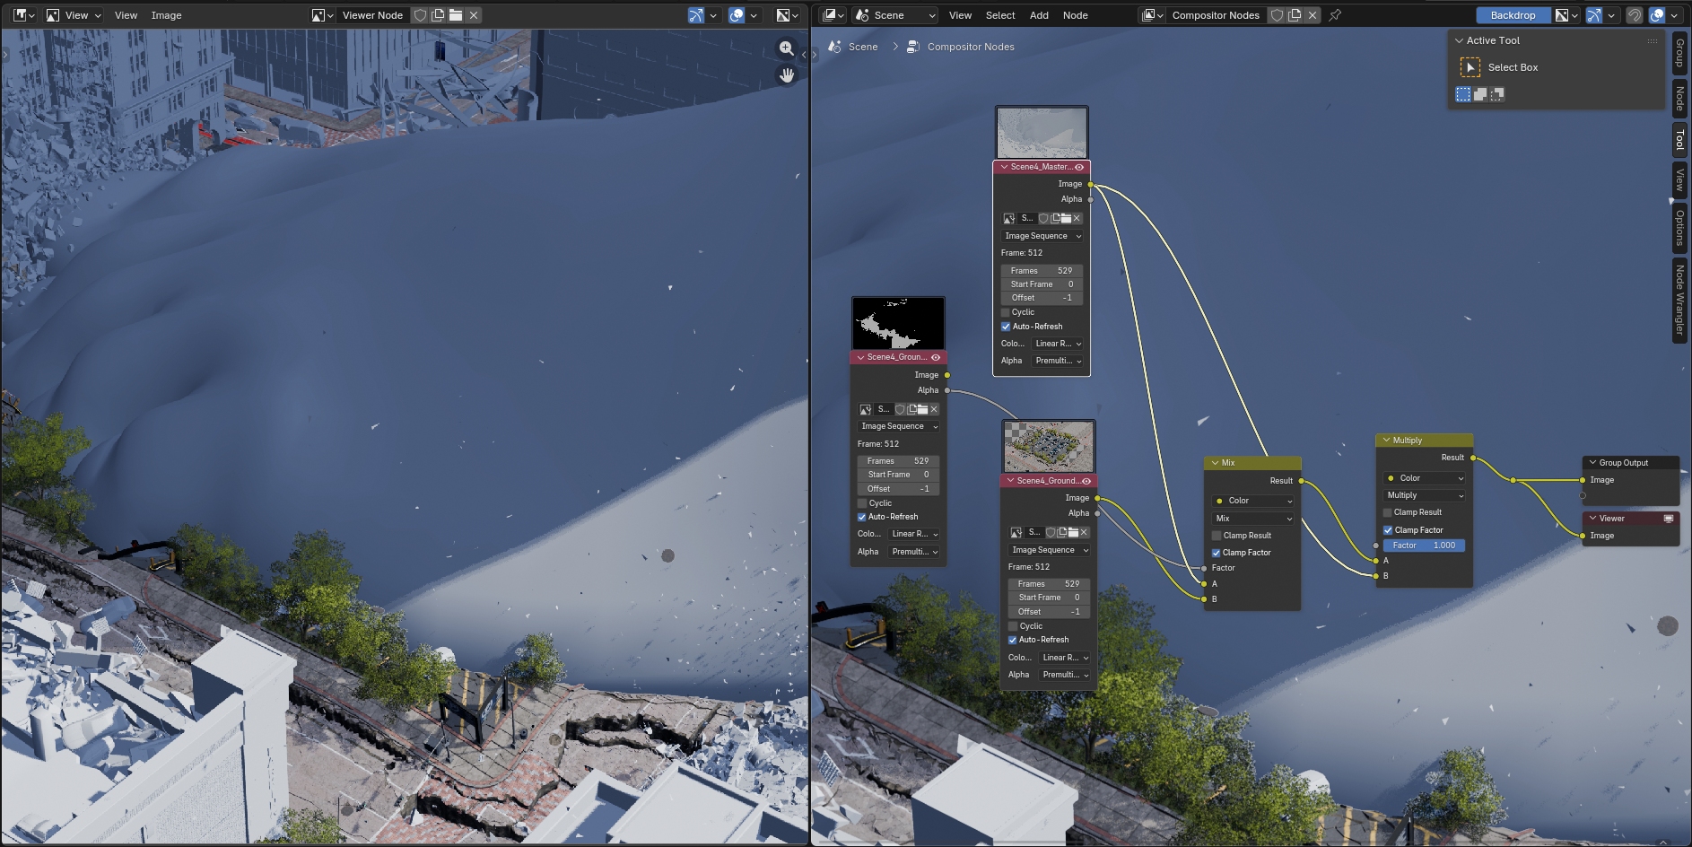Pin the compositor node tree with the pin icon
Screen dimensions: 1692x847
tap(1335, 15)
